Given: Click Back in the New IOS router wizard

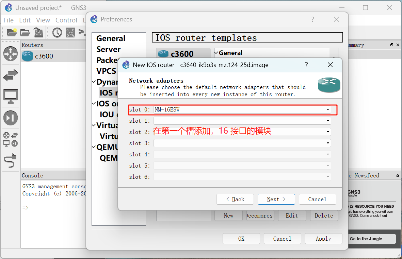Looking at the screenshot, I should click(235, 199).
